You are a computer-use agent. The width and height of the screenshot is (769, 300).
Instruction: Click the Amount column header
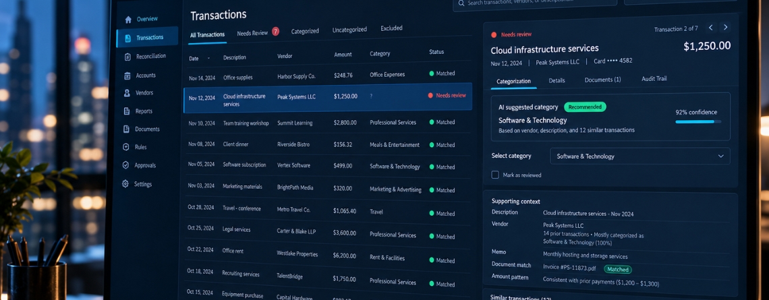343,55
